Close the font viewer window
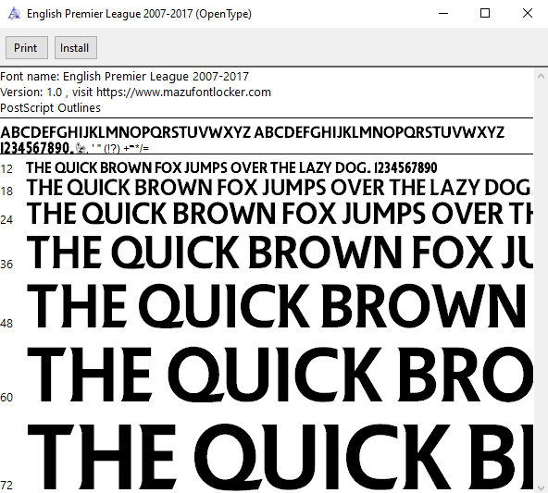The height and width of the screenshot is (493, 548). point(527,14)
